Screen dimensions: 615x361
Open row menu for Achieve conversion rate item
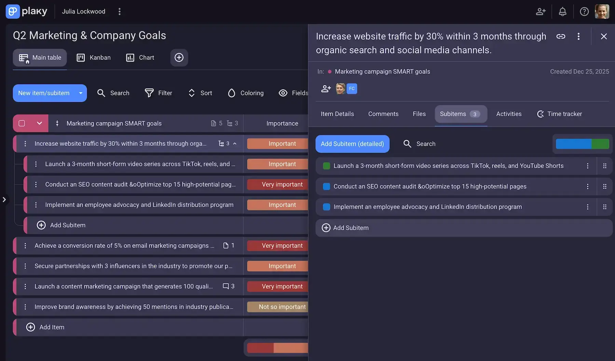click(25, 246)
